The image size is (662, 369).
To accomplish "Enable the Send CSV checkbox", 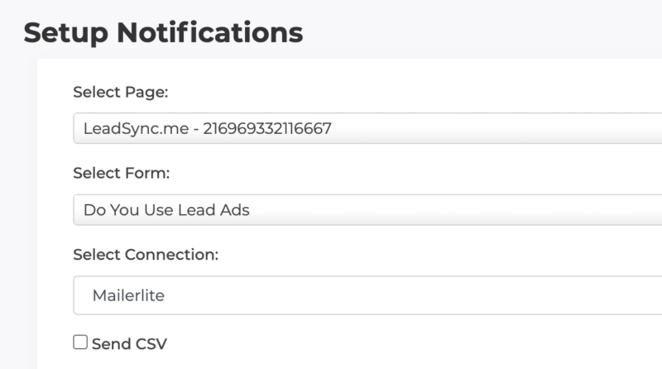I will click(x=80, y=343).
